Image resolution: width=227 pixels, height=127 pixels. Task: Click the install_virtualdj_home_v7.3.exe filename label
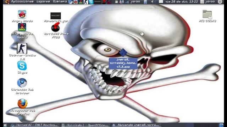coord(123,63)
